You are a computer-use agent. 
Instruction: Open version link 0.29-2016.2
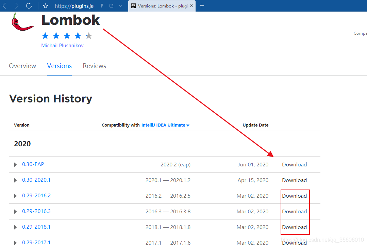[x=36, y=196]
